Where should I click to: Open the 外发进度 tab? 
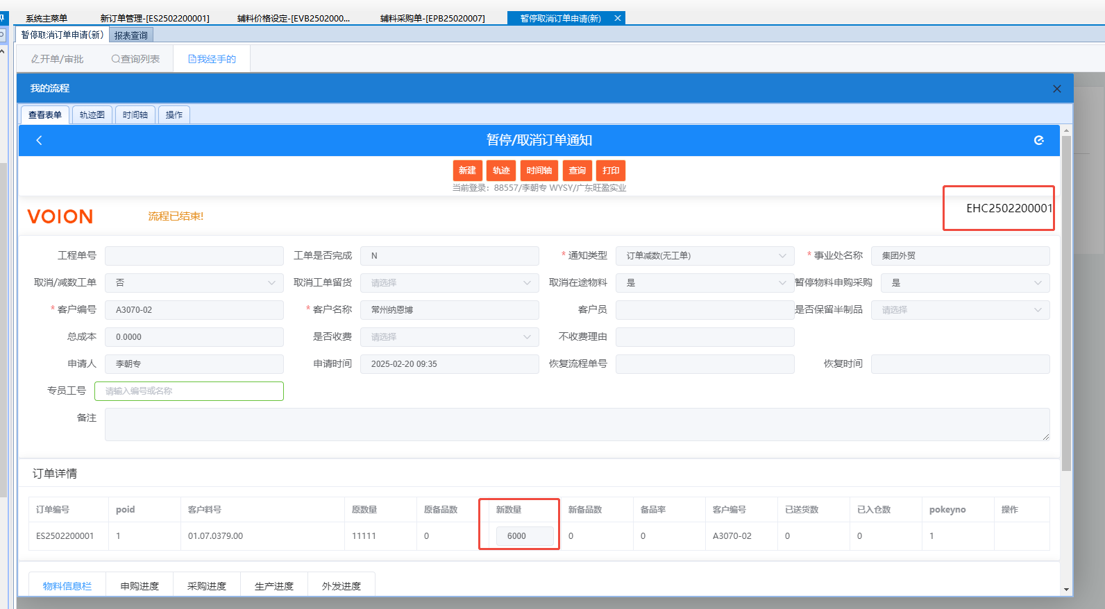[341, 586]
